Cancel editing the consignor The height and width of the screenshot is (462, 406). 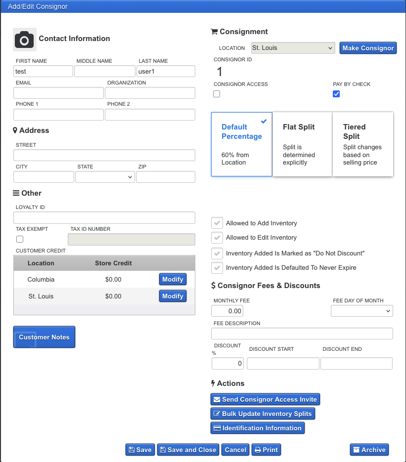pos(235,450)
